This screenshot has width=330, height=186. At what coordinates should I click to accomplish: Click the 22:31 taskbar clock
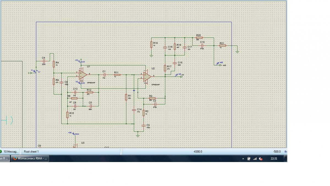(x=274, y=159)
